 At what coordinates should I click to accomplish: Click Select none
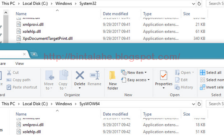pyautogui.click(x=212, y=80)
